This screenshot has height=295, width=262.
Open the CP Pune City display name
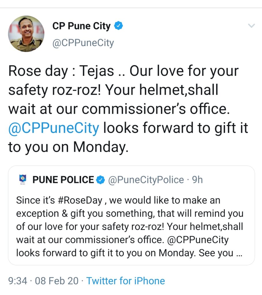click(x=81, y=26)
